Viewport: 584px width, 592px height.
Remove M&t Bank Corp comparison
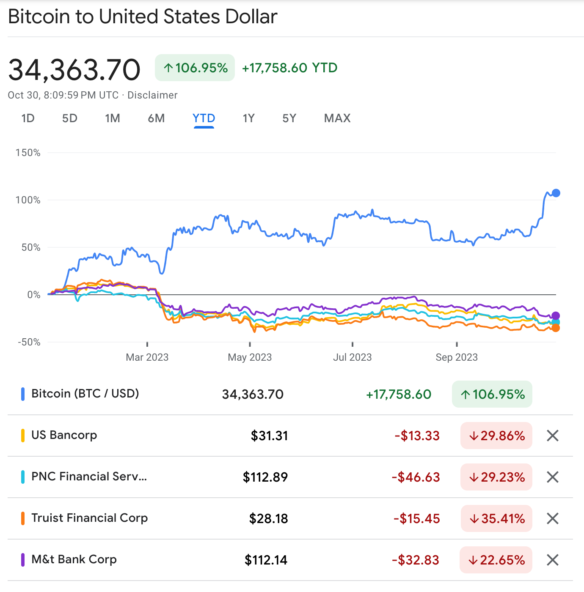(553, 560)
